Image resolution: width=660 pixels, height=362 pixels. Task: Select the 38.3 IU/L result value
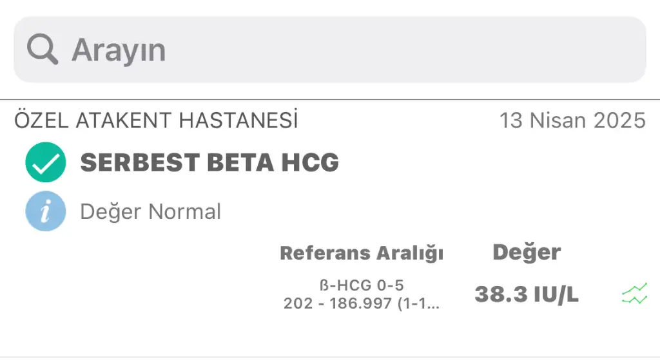(527, 294)
